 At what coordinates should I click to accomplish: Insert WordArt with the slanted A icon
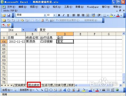pyautogui.click(x=65, y=90)
